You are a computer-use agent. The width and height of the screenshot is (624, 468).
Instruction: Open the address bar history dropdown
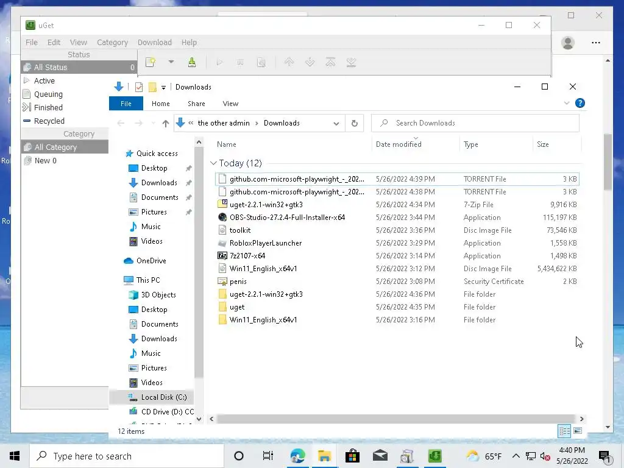(336, 123)
